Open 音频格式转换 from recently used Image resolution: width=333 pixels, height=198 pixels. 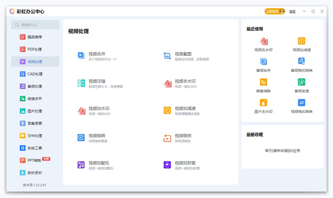(x=301, y=65)
